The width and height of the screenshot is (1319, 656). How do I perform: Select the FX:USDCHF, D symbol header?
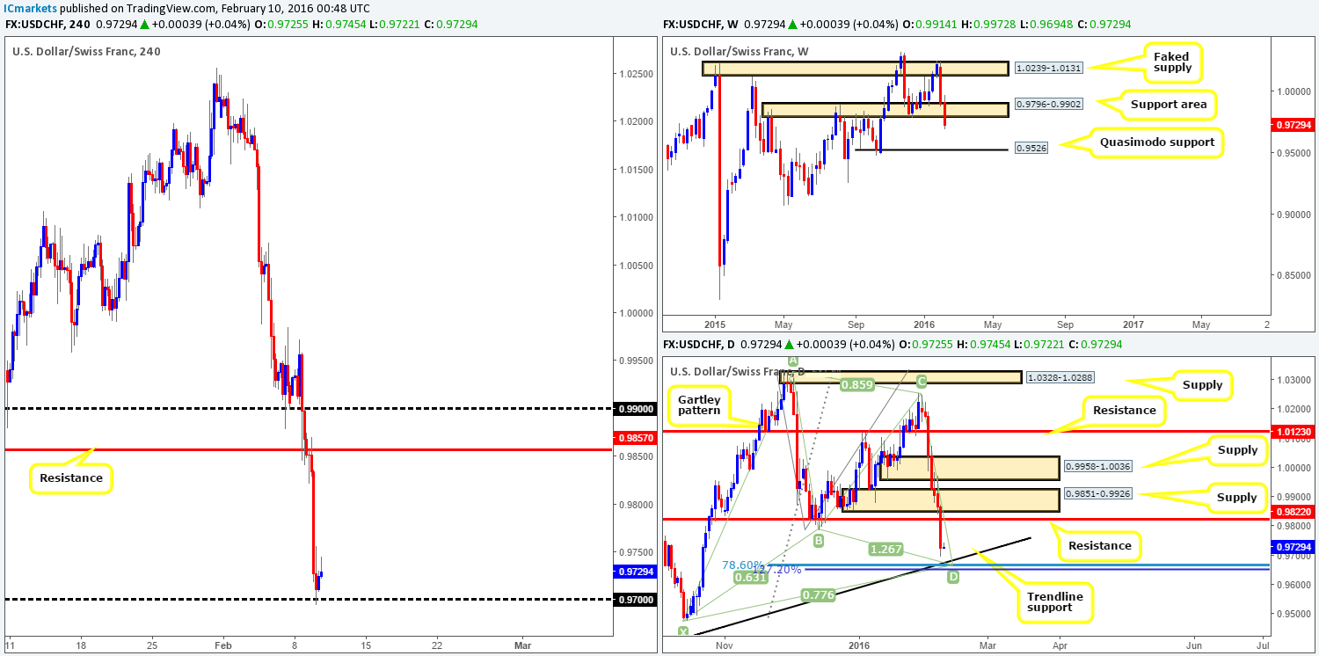tap(699, 346)
